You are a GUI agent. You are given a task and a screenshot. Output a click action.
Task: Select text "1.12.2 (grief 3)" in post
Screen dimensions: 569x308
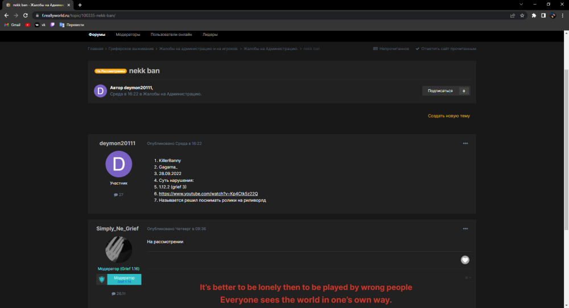[x=172, y=187]
